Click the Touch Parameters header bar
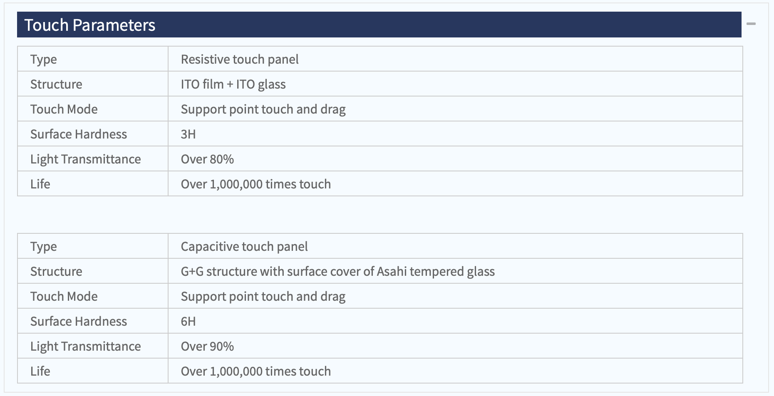Screen dimensions: 774x396 point(379,25)
